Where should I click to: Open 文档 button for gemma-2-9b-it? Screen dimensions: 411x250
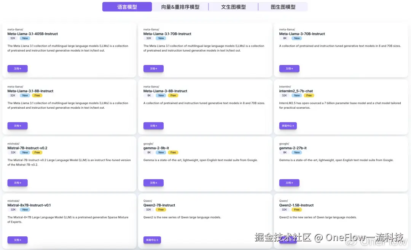click(x=153, y=183)
